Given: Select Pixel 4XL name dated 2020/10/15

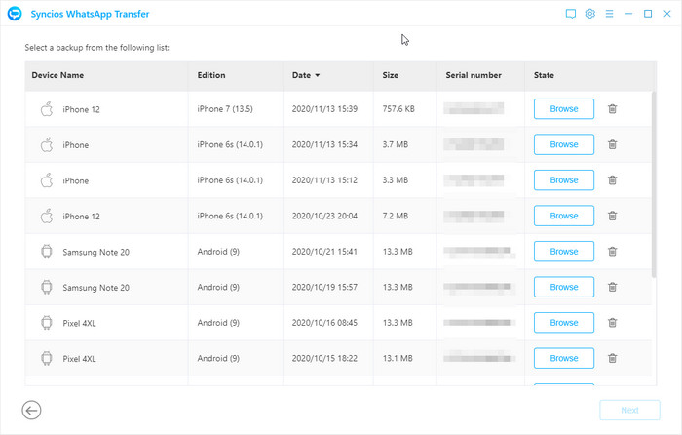Looking at the screenshot, I should pyautogui.click(x=79, y=359).
